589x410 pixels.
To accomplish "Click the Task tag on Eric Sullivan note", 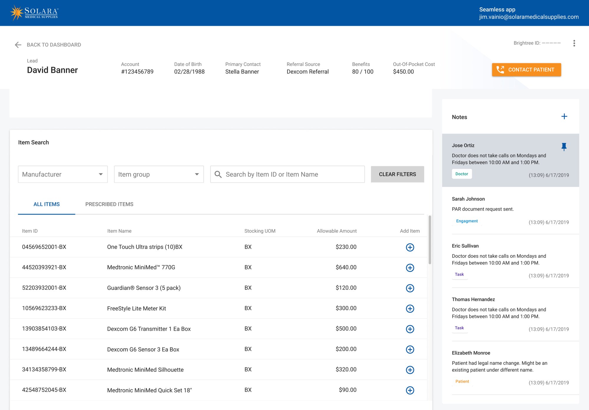I will (459, 275).
